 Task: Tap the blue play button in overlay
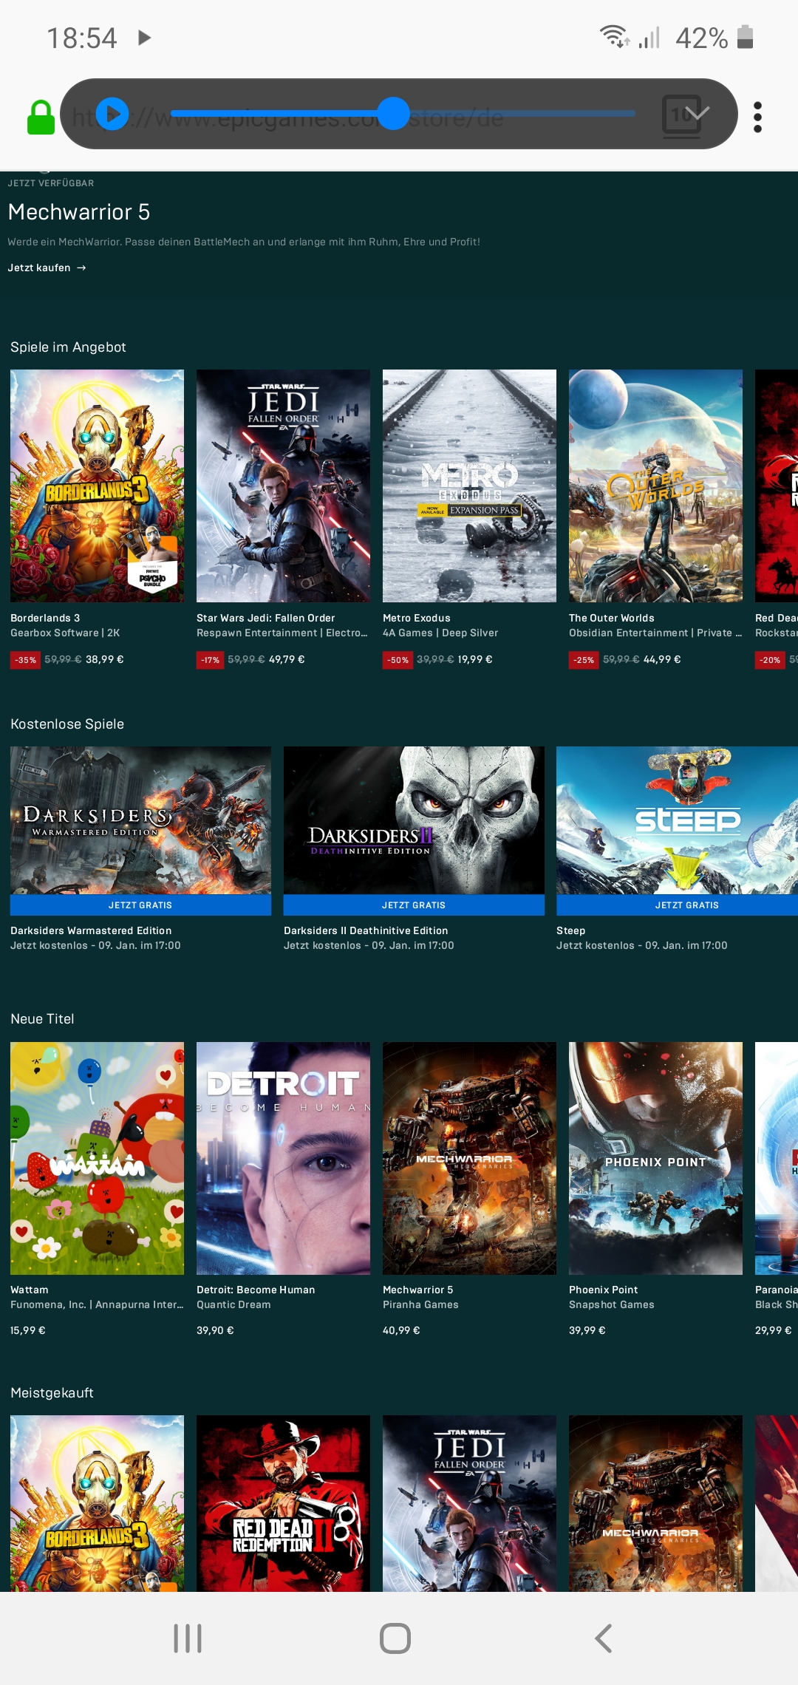click(x=112, y=114)
